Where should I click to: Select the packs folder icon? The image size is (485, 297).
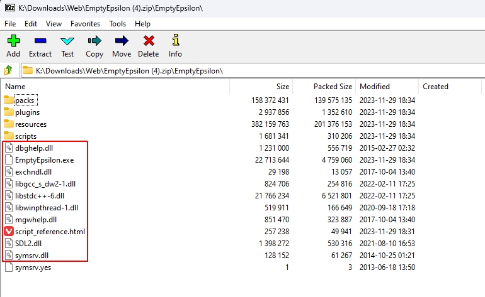click(9, 100)
